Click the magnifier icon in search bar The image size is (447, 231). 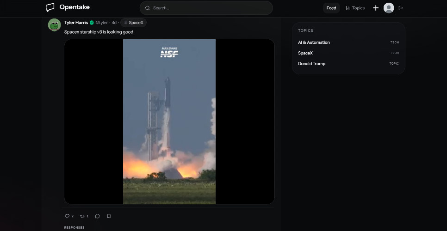click(x=148, y=8)
